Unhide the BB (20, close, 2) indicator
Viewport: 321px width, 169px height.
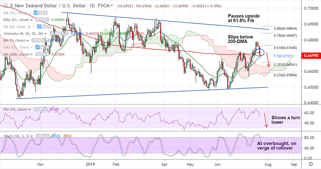point(39,27)
